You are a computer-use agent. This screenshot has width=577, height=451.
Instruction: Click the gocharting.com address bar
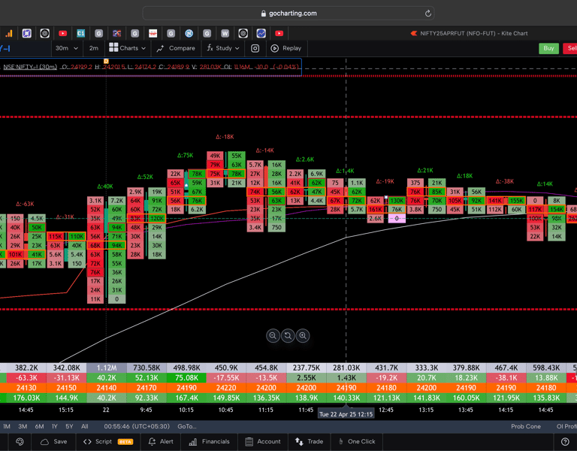coord(288,14)
